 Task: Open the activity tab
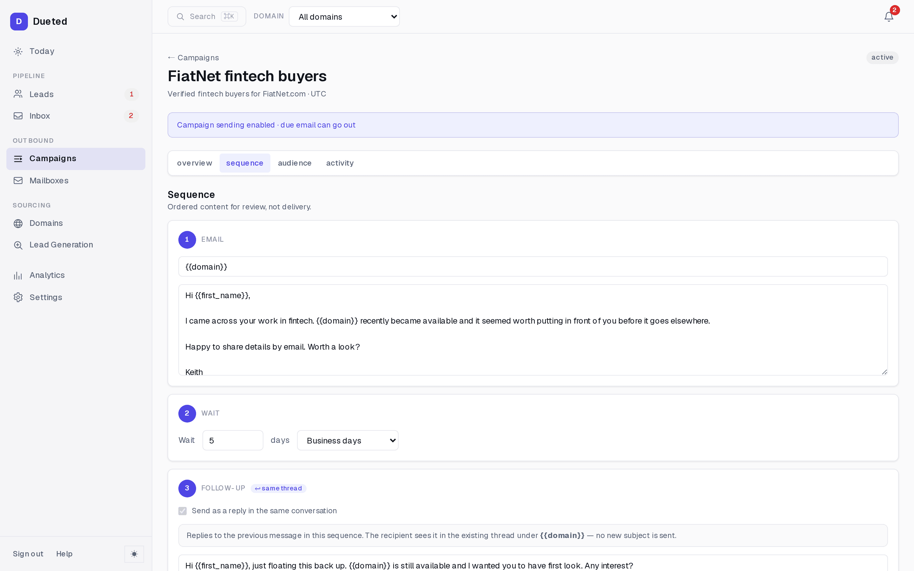tap(340, 163)
